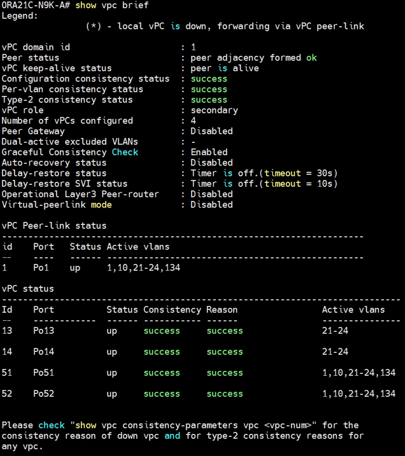The height and width of the screenshot is (456, 405).
Task: Click 'Enabled' next to Graceful Consistency Check
Action: click(x=209, y=152)
